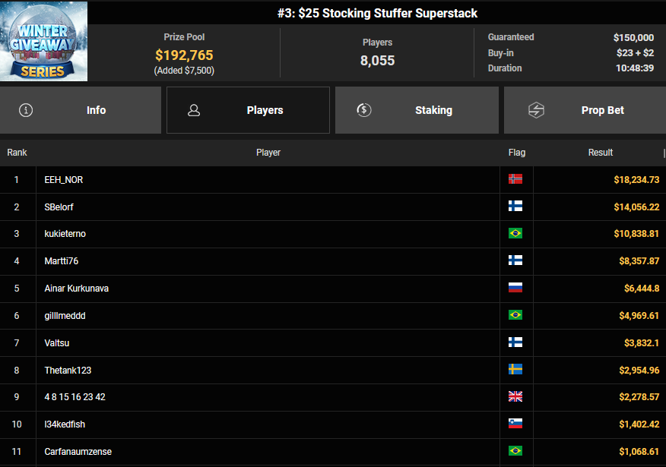This screenshot has width=666, height=467.
Task: Click the Prop Bet hexagon icon
Action: pos(536,110)
